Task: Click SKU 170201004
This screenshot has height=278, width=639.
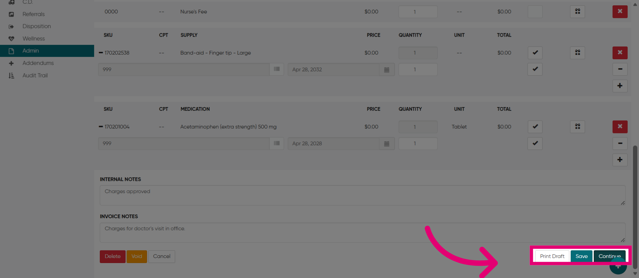Action: tap(117, 127)
